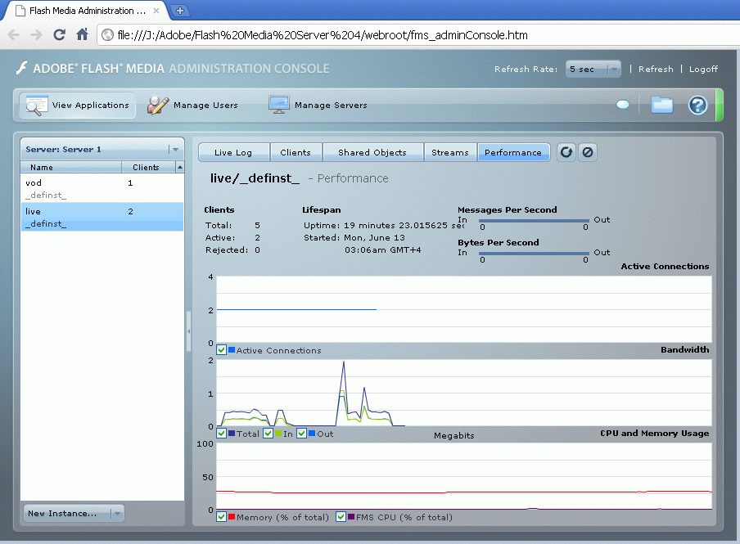Image resolution: width=740 pixels, height=544 pixels.
Task: Open a new browser tab
Action: [x=180, y=11]
